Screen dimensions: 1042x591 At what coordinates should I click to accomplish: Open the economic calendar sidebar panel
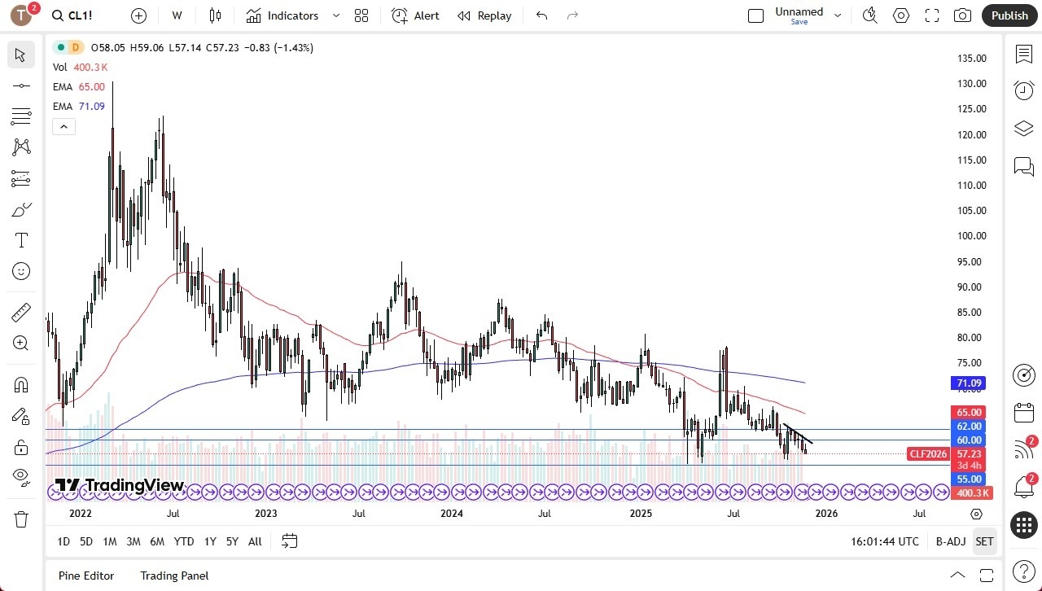1023,413
